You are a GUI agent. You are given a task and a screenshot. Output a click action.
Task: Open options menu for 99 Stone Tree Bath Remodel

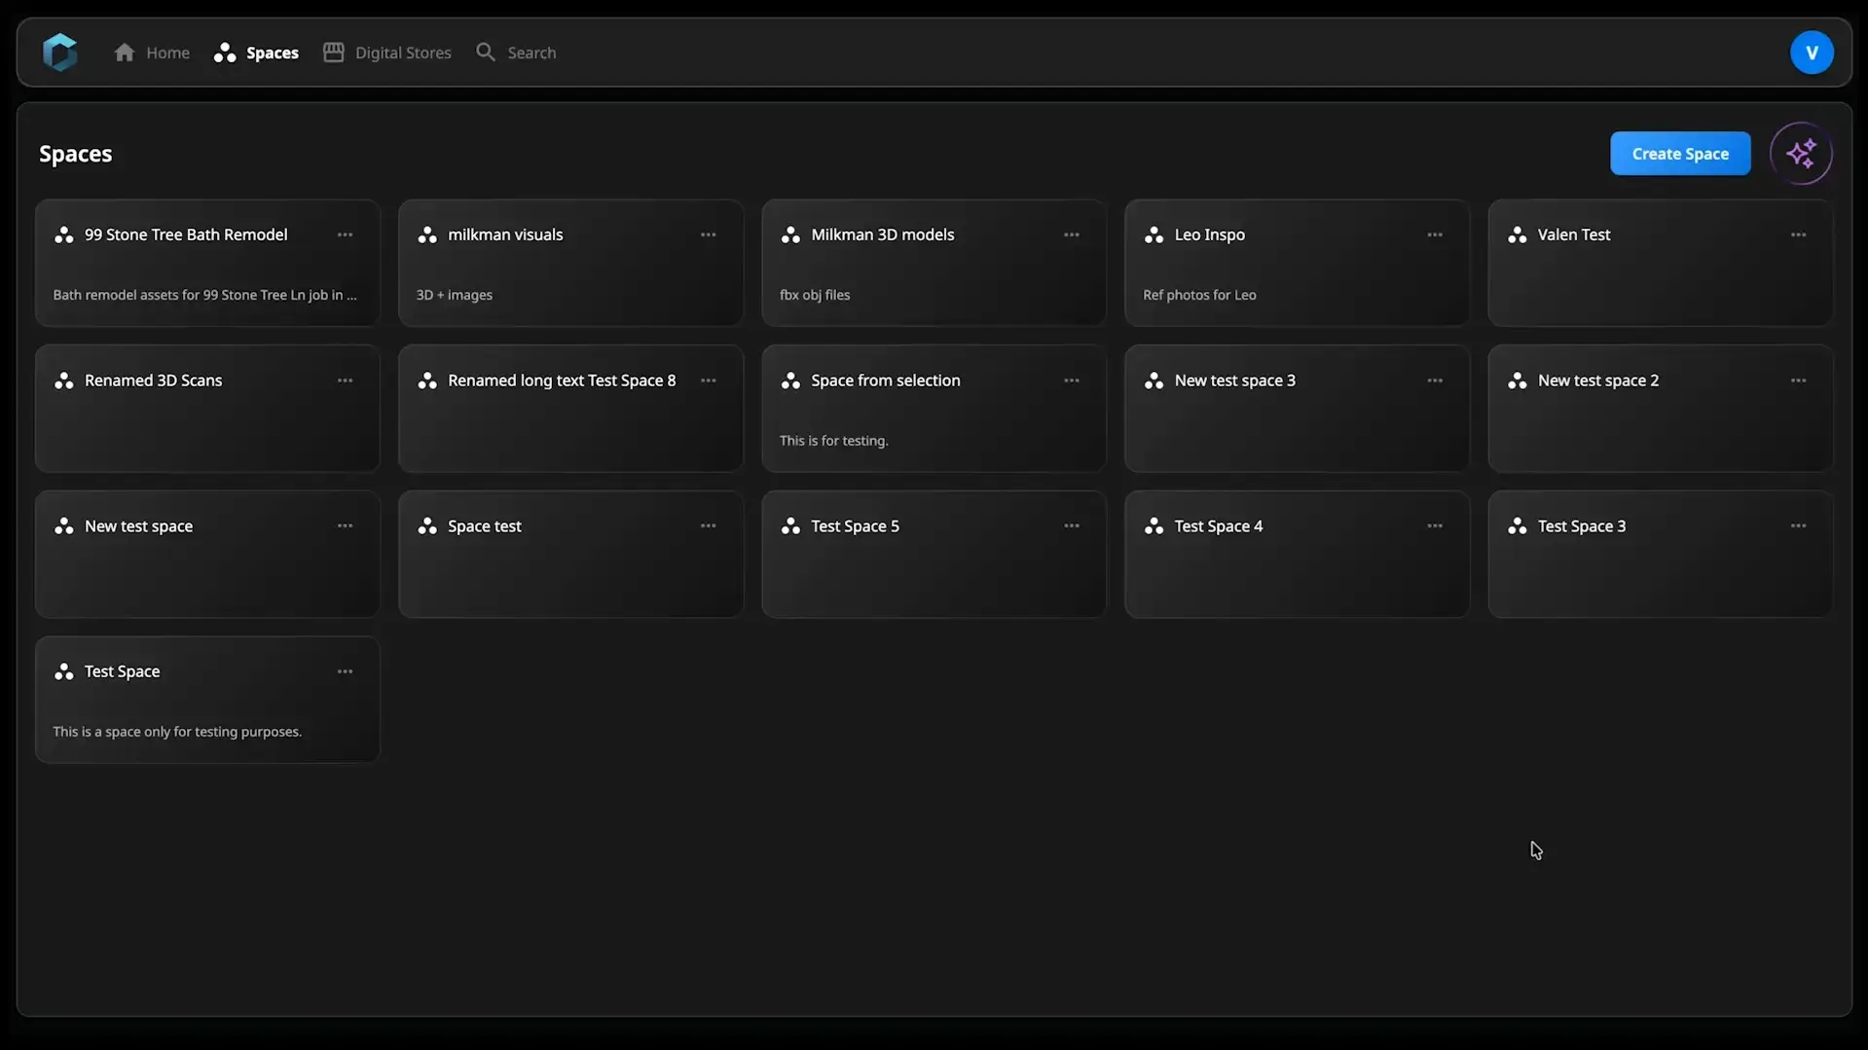pyautogui.click(x=345, y=235)
